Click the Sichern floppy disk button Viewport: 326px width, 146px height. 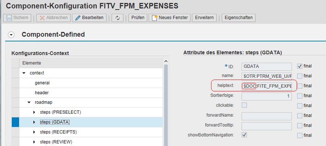tap(17, 18)
